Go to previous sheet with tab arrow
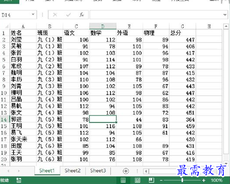This screenshot has width=230, height=184. (8, 171)
